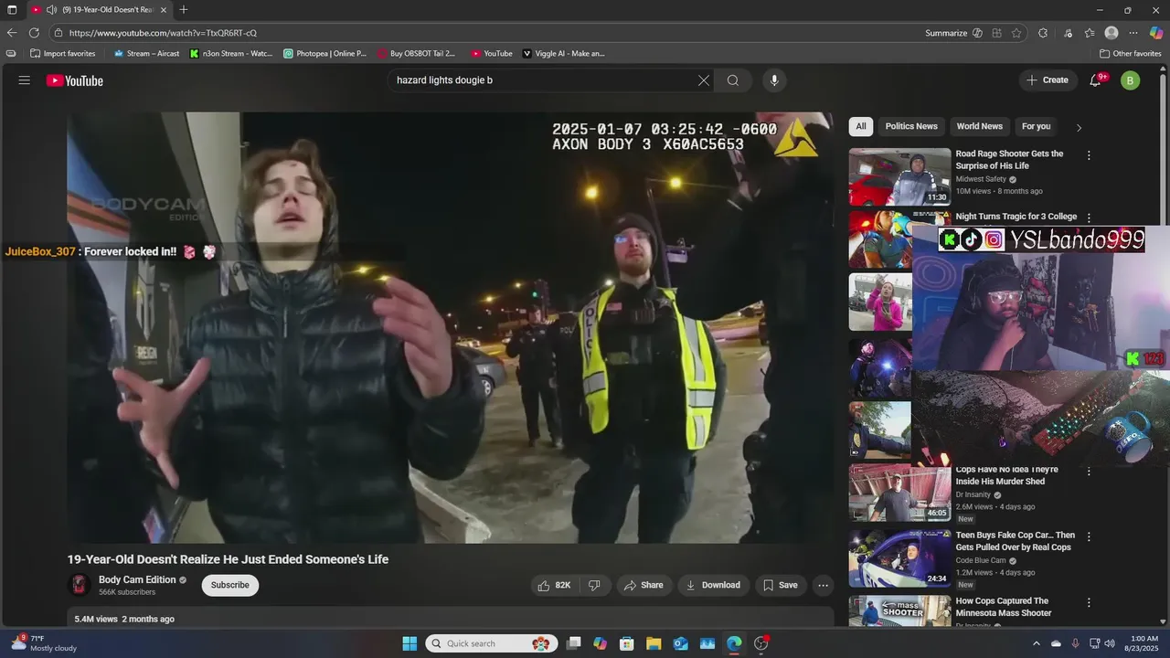Select the 'For you' filter chip
Viewport: 1170px width, 658px height.
[x=1037, y=126]
